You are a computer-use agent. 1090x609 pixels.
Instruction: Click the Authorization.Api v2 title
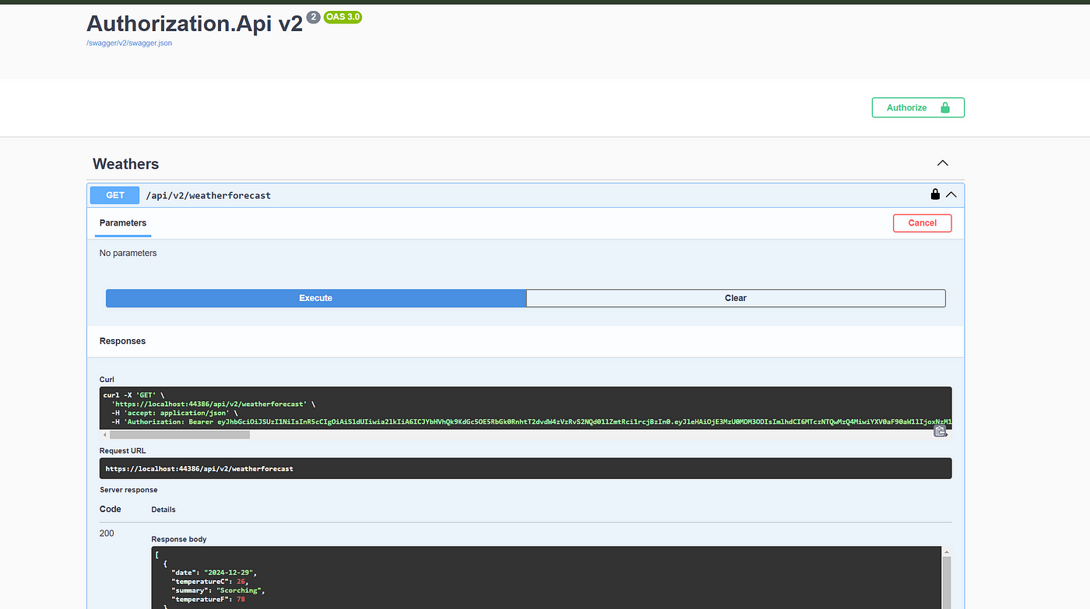click(x=195, y=23)
